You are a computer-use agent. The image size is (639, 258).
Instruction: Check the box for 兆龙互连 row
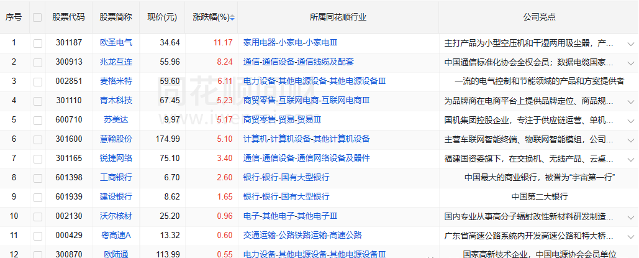38,62
